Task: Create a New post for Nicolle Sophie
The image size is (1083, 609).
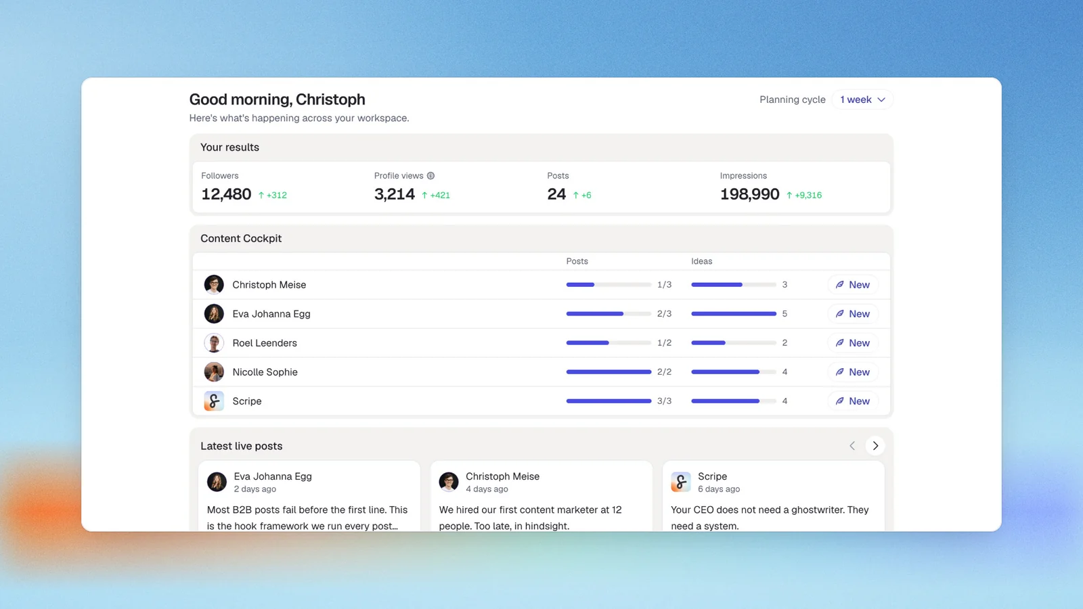Action: coord(853,372)
